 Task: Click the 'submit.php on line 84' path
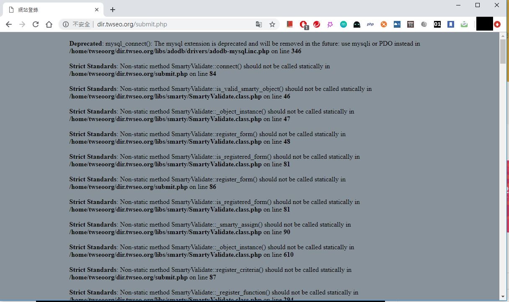click(143, 74)
